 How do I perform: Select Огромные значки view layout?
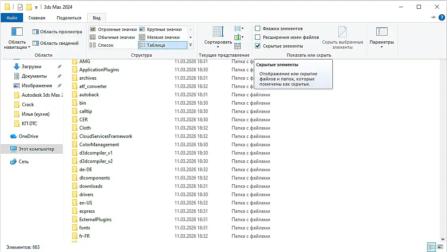(113, 29)
